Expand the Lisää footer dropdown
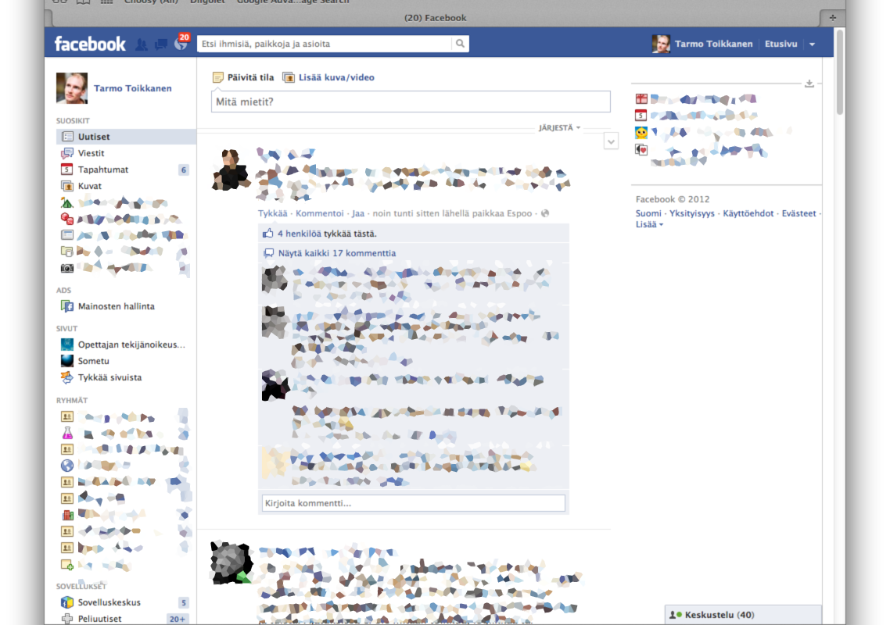Screen dimensions: 890x625 [x=649, y=224]
